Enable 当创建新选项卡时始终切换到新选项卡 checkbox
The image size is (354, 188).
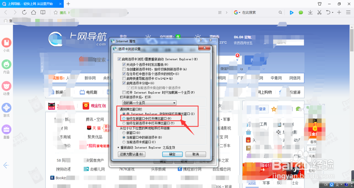click(x=124, y=69)
